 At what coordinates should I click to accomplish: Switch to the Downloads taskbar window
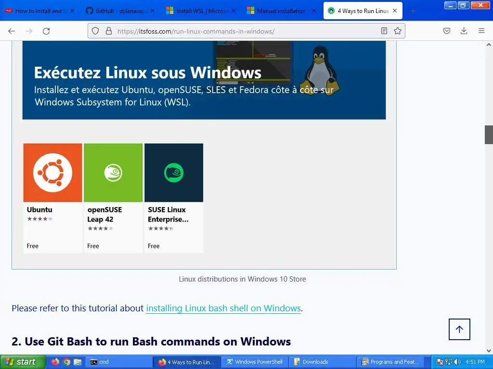click(322, 362)
